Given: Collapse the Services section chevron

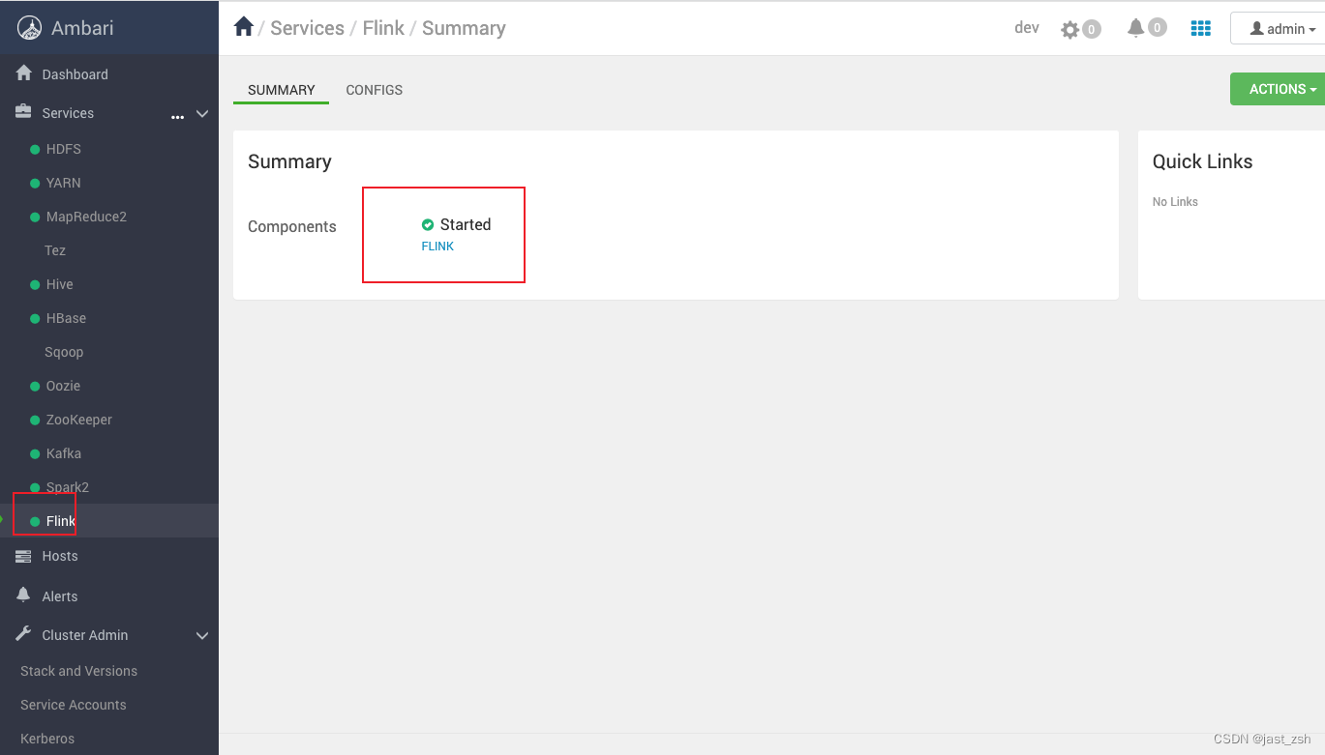Looking at the screenshot, I should pos(202,113).
